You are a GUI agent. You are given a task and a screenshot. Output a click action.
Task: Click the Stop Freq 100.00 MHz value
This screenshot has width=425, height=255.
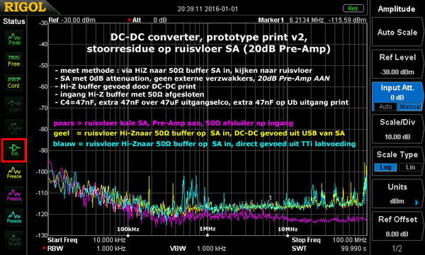[350, 240]
